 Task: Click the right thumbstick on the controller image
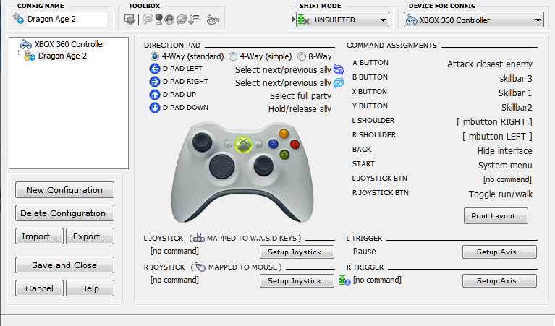(x=263, y=166)
